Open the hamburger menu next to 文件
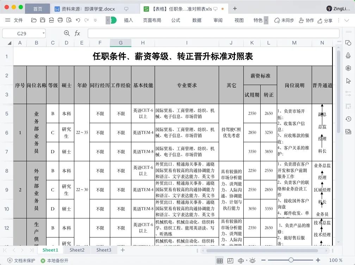Image resolution: width=355 pixels, height=265 pixels. tap(8, 20)
